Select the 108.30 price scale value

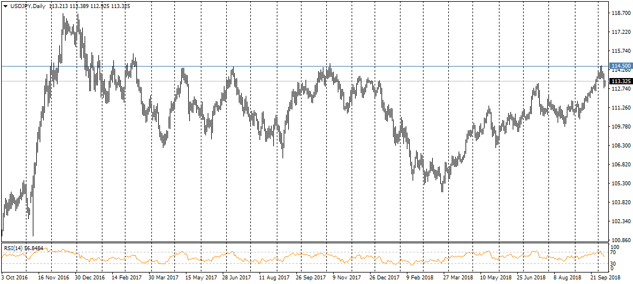619,145
